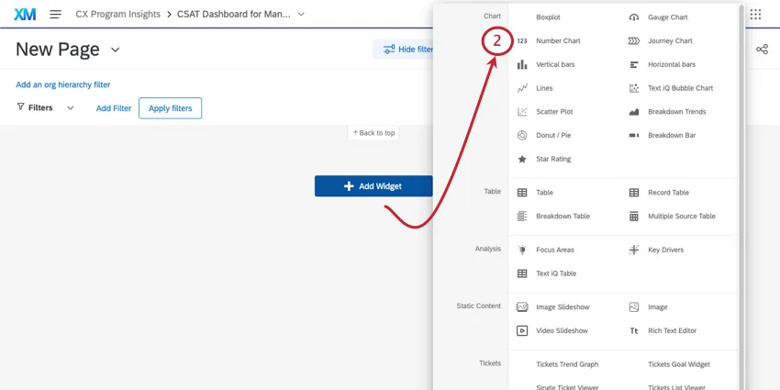Choose the Key Drivers analysis icon
The width and height of the screenshot is (780, 390).
pos(633,250)
